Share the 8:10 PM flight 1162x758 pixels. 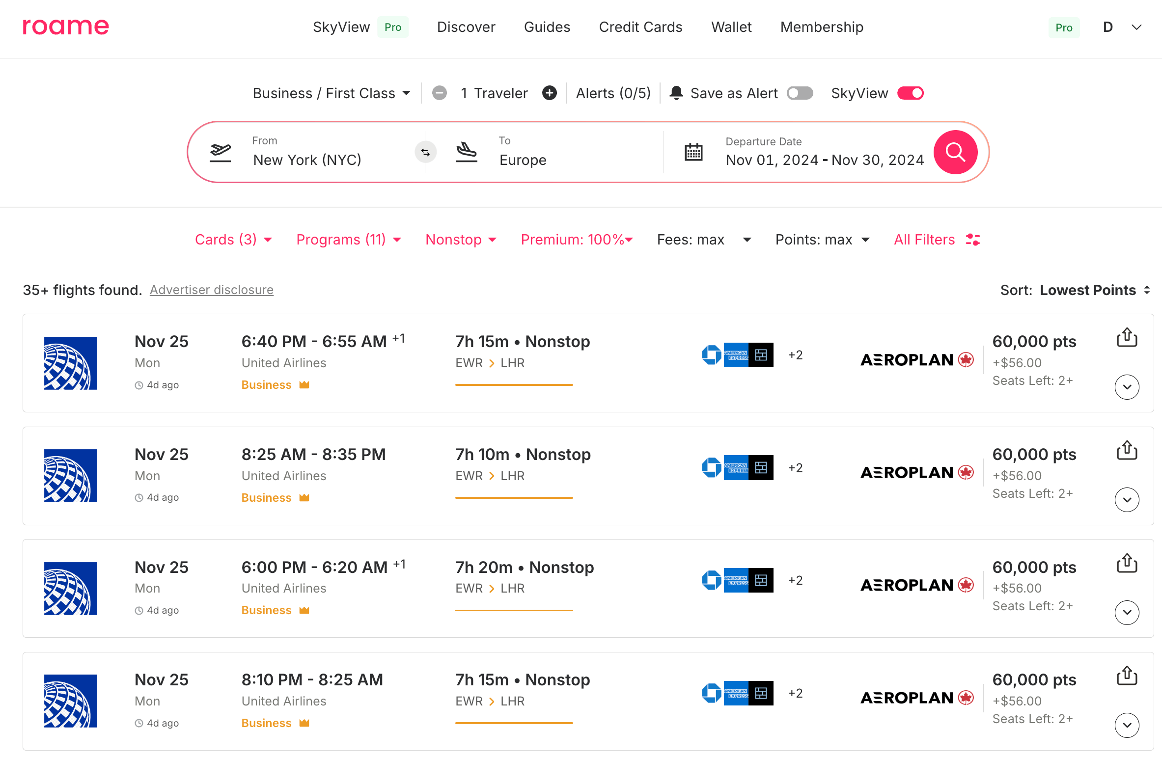[1127, 676]
